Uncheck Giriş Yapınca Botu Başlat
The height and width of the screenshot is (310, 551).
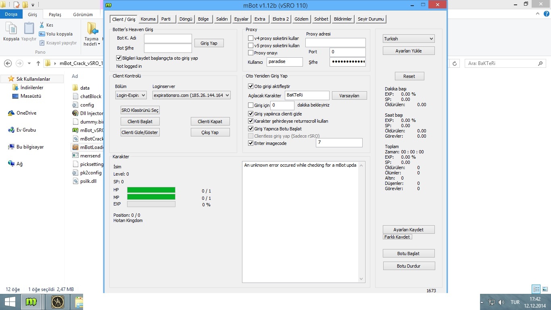tap(250, 129)
